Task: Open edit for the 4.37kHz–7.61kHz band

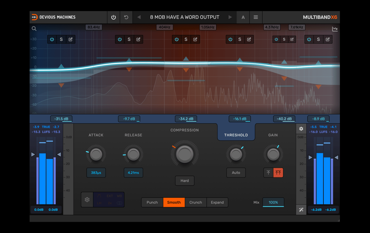Action: [292, 39]
